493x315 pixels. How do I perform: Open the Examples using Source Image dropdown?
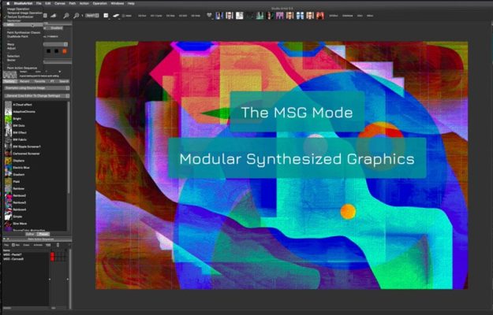click(36, 88)
